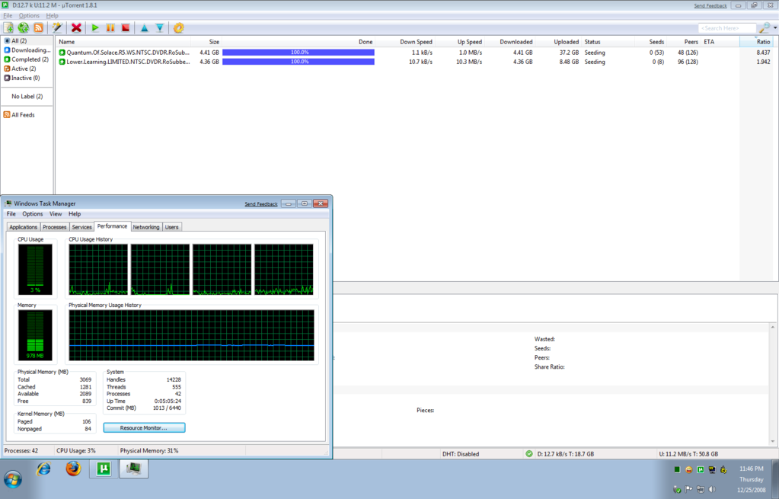Click the status bar upload speed U: 11.2 MB/s

[688, 454]
